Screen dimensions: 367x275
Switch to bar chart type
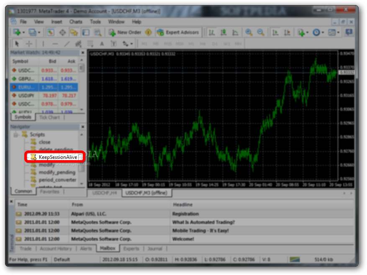pyautogui.click(x=212, y=32)
